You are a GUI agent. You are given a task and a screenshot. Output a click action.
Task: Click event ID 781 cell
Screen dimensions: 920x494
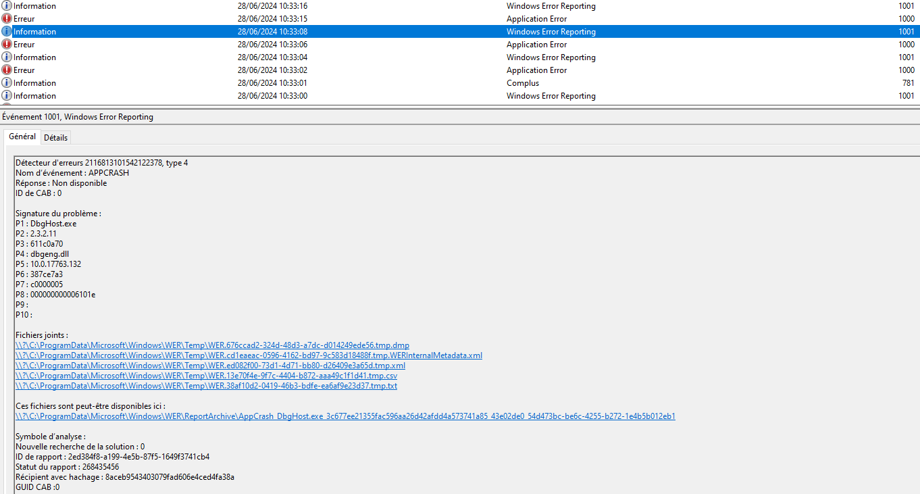[908, 83]
